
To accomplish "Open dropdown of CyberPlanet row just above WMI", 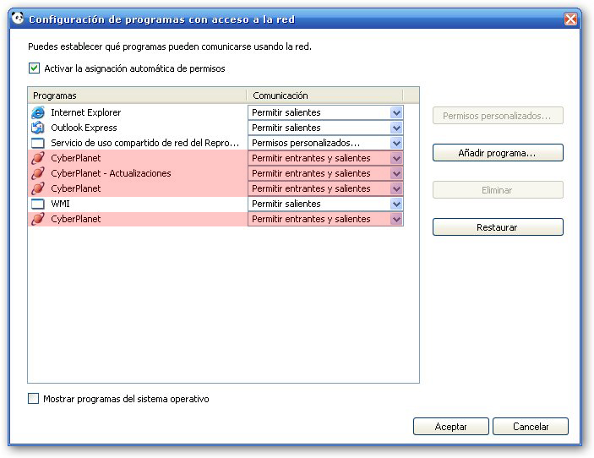I will coord(396,188).
